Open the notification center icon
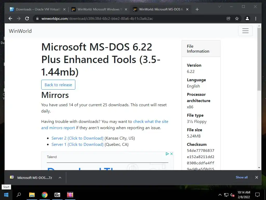Image resolution: width=266 pixels, height=200 pixels. (257, 195)
